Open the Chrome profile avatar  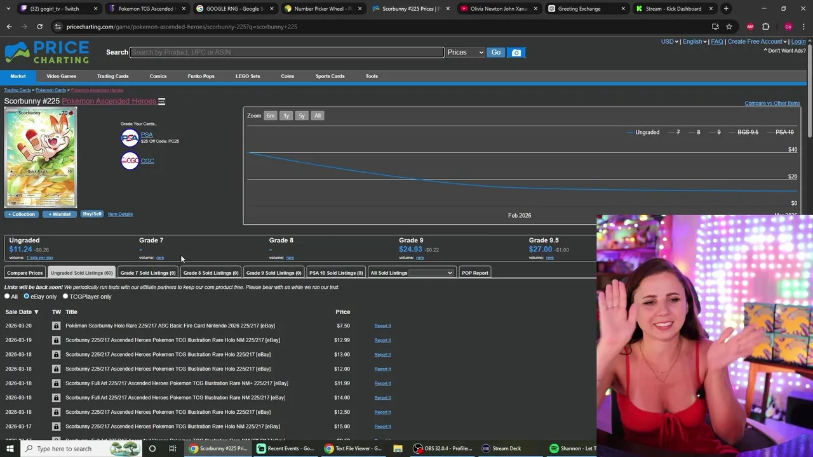coord(788,27)
